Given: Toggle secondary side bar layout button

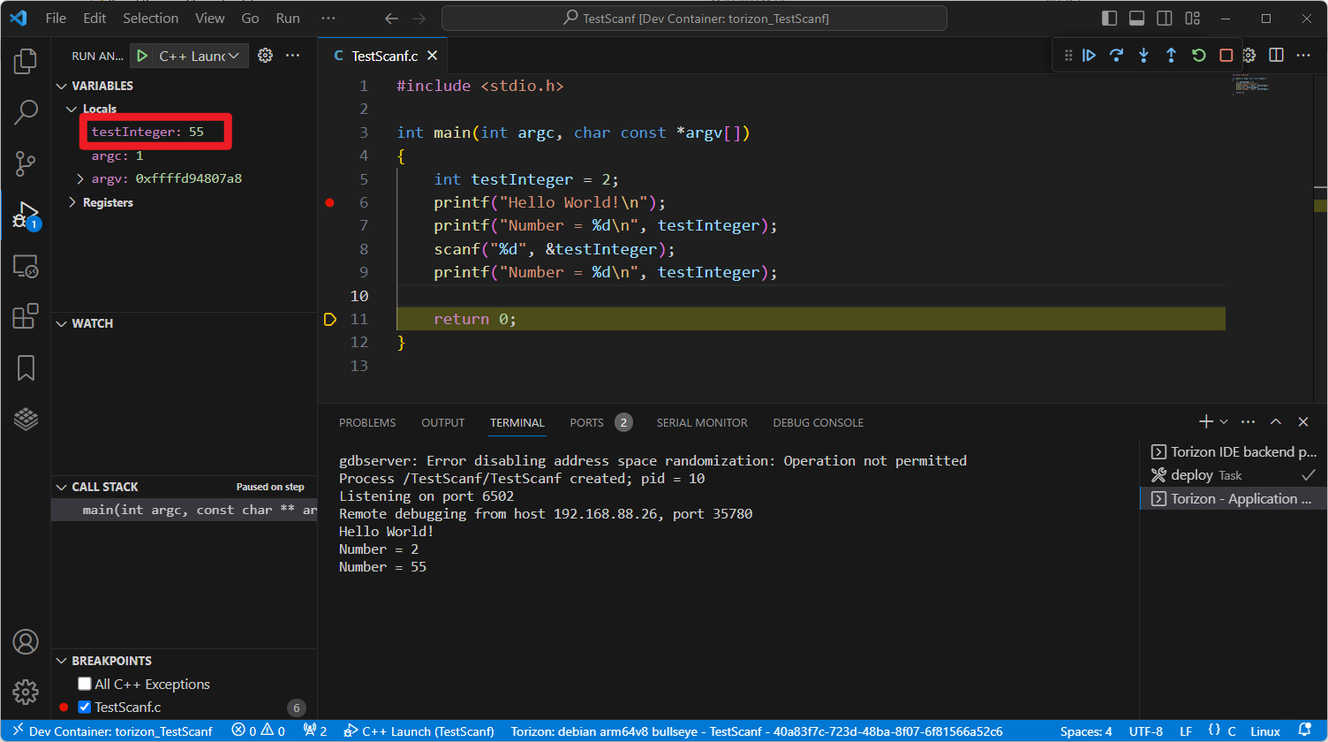Looking at the screenshot, I should [1165, 18].
